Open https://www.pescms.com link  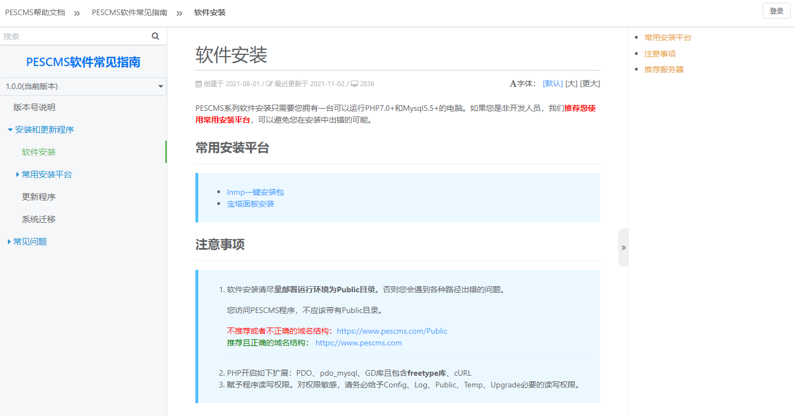pos(358,343)
